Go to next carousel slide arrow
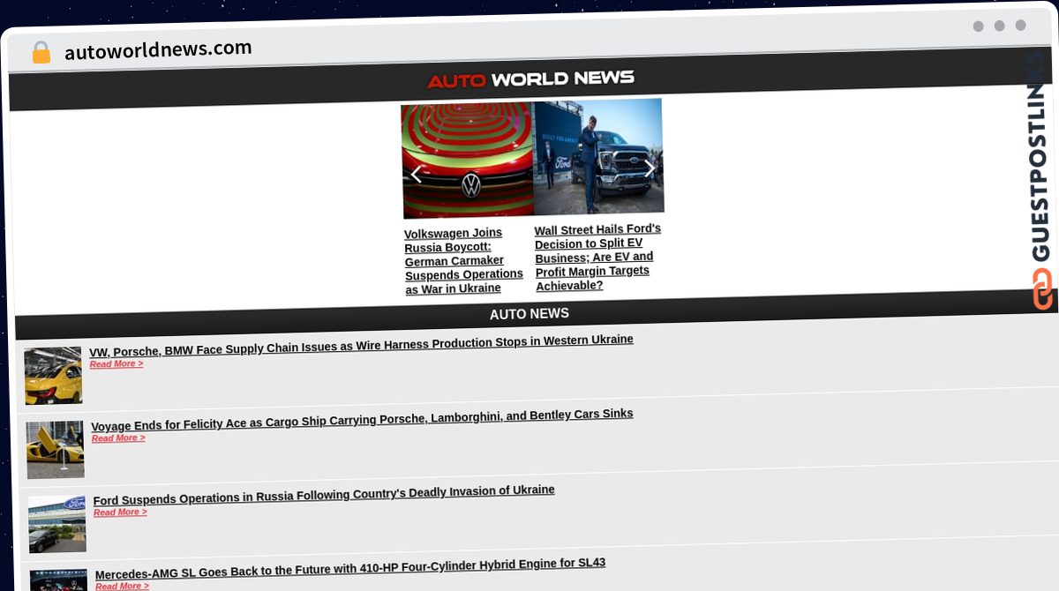This screenshot has height=591, width=1059. pos(650,168)
